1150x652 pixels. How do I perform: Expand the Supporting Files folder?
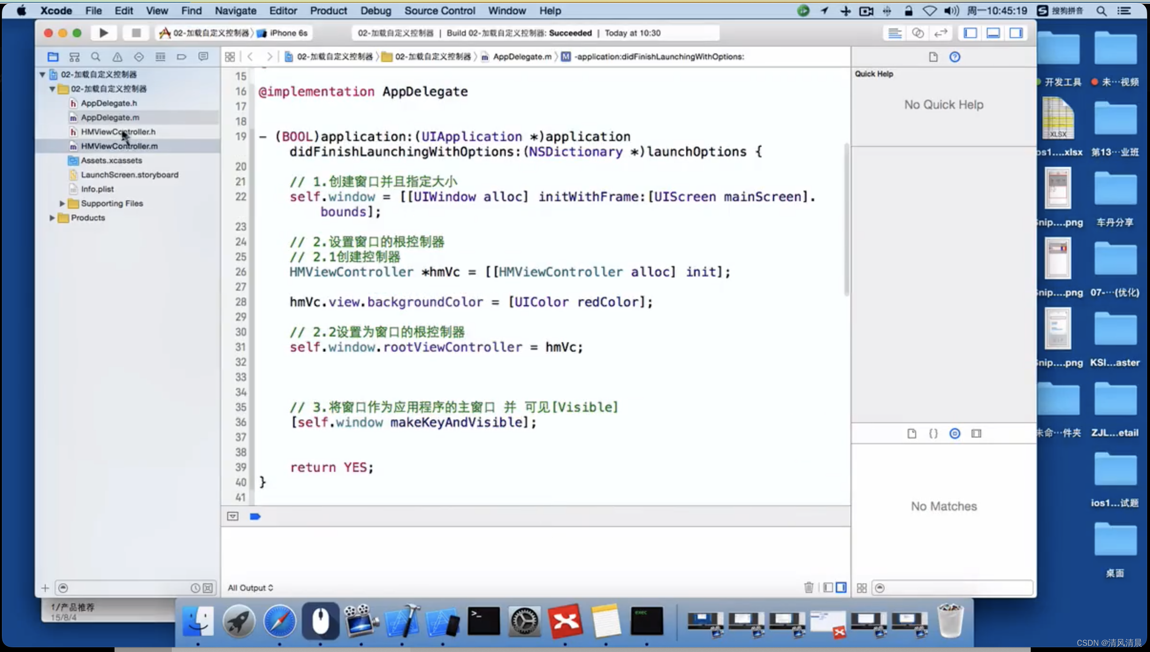coord(63,203)
